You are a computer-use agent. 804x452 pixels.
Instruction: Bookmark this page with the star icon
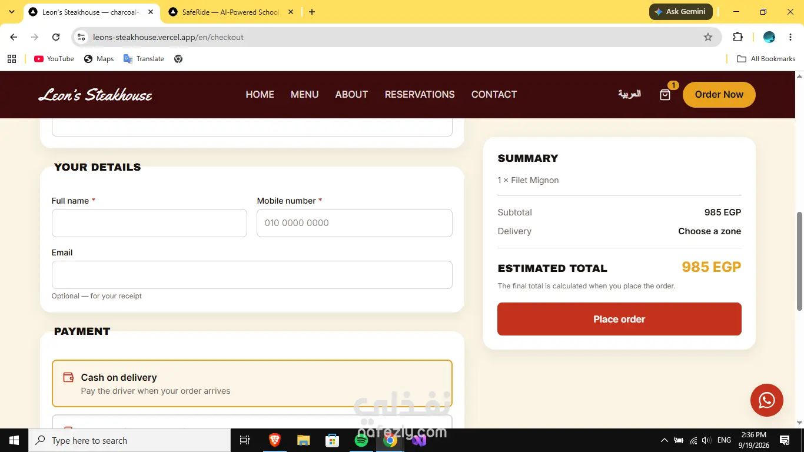tap(708, 37)
